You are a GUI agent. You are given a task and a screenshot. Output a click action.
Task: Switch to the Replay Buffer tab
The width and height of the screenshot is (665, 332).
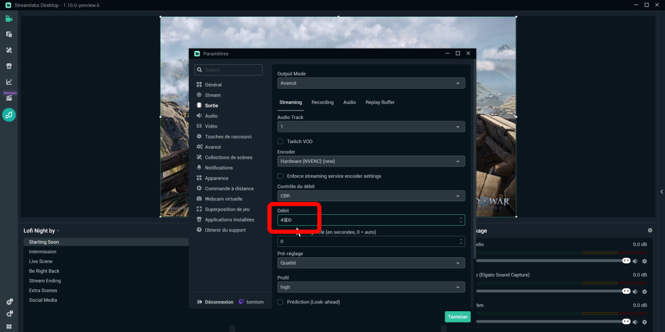pos(380,102)
